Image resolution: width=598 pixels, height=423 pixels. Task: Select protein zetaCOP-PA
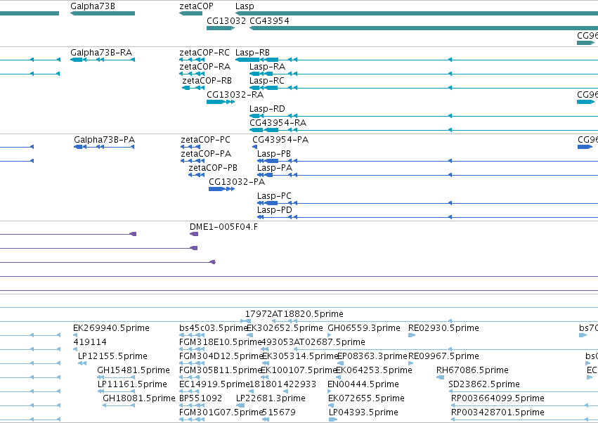click(206, 154)
